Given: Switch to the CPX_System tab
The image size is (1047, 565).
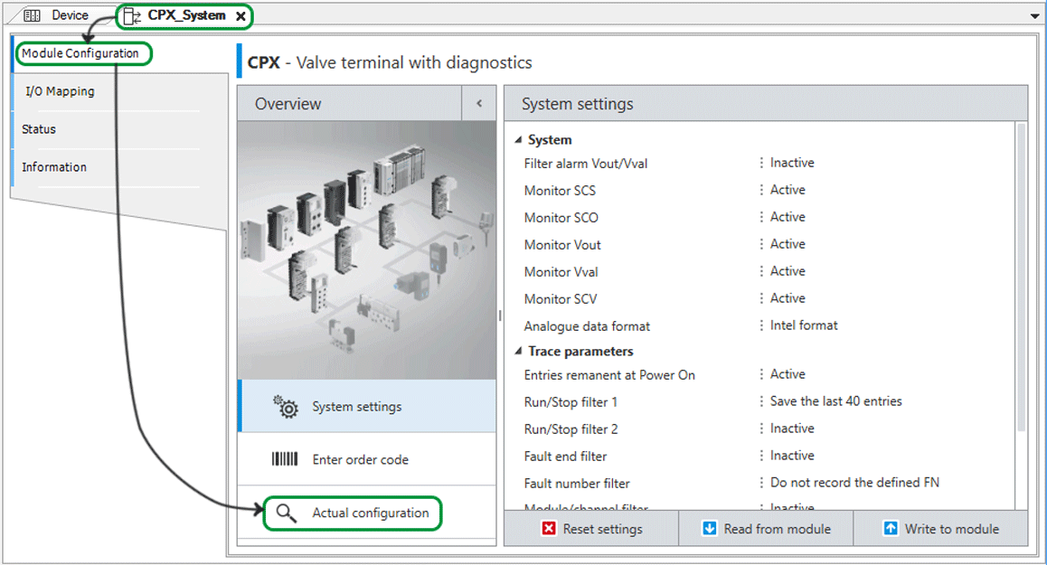Looking at the screenshot, I should [185, 15].
